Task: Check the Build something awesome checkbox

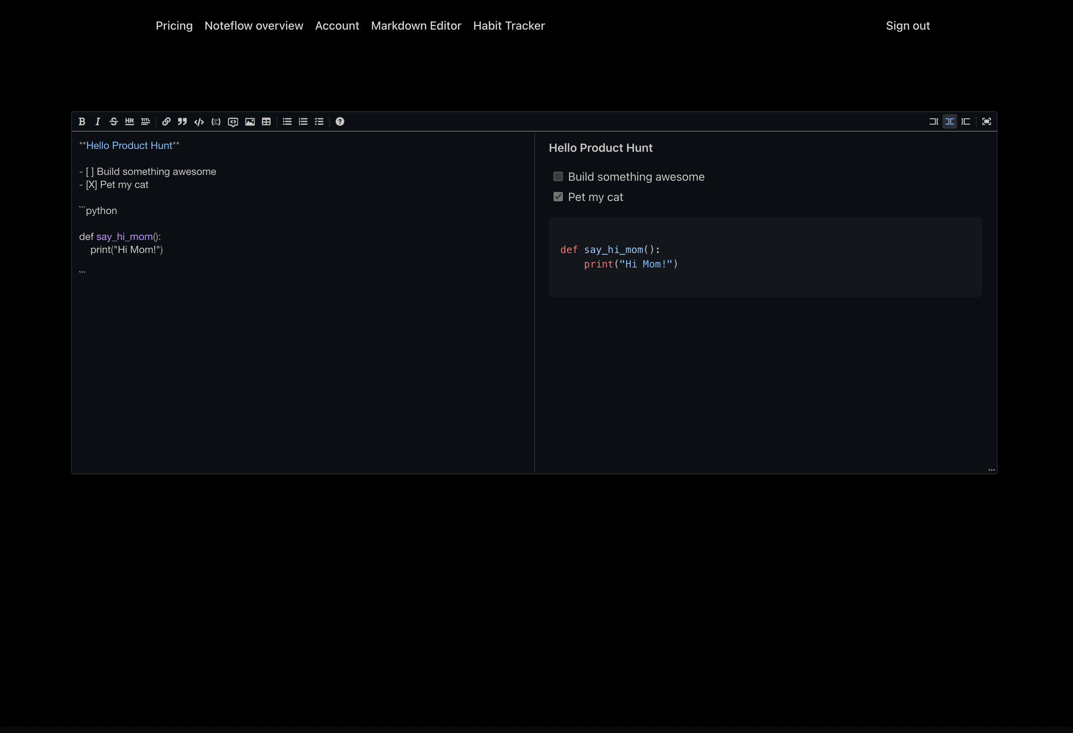Action: (558, 176)
